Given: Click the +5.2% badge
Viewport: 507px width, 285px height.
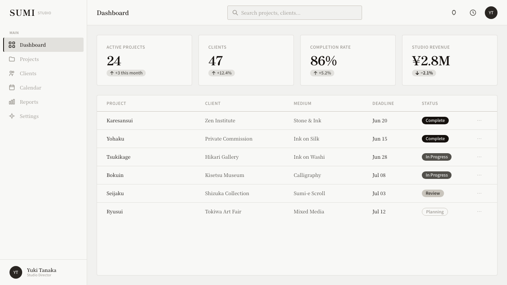Looking at the screenshot, I should click(x=322, y=73).
